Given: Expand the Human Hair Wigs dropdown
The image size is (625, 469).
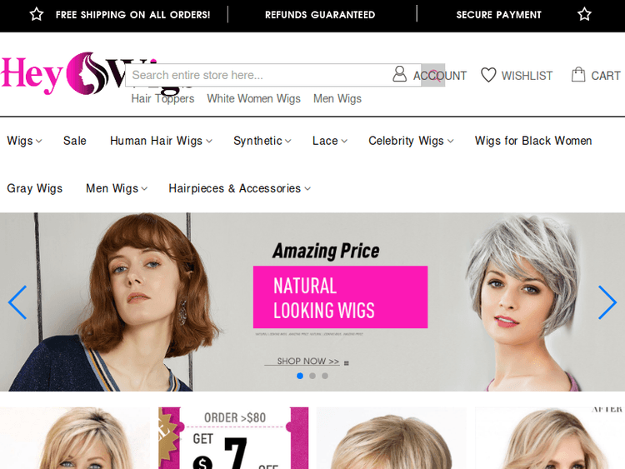Looking at the screenshot, I should tap(161, 141).
